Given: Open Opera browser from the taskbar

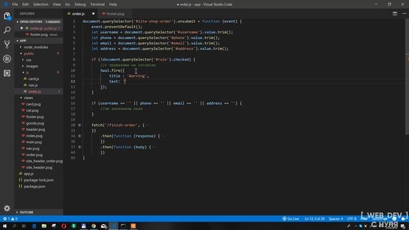Looking at the screenshot, I should click(64, 226).
